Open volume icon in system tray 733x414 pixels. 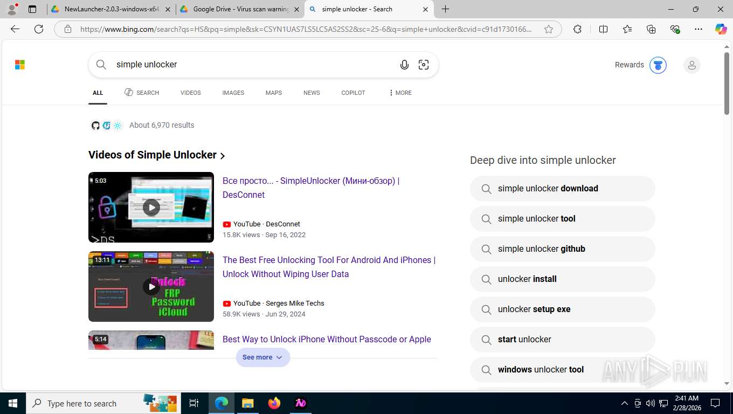(x=650, y=403)
